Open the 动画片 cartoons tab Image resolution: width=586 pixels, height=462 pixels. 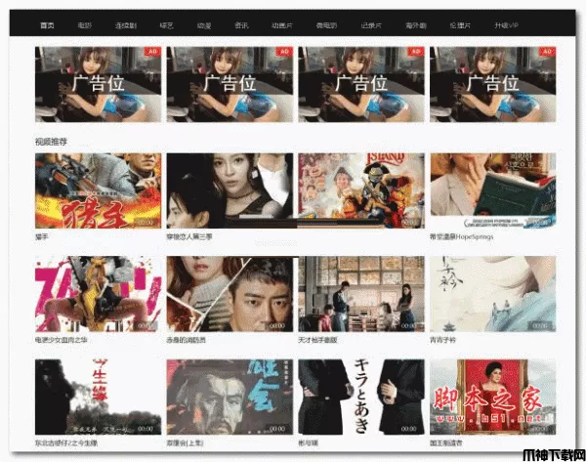[x=282, y=25]
